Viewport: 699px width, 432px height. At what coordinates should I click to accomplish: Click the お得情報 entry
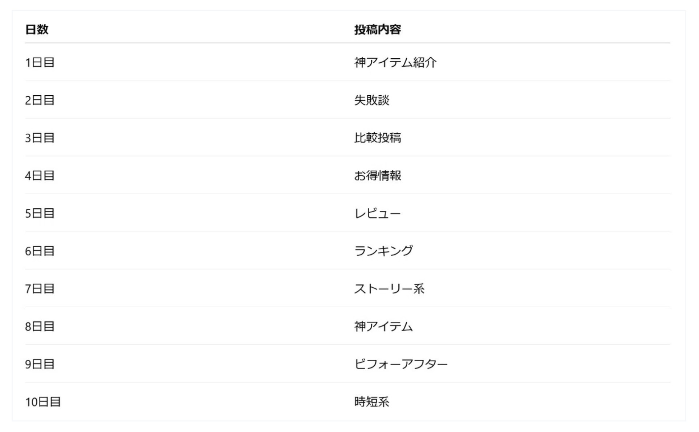pyautogui.click(x=377, y=176)
